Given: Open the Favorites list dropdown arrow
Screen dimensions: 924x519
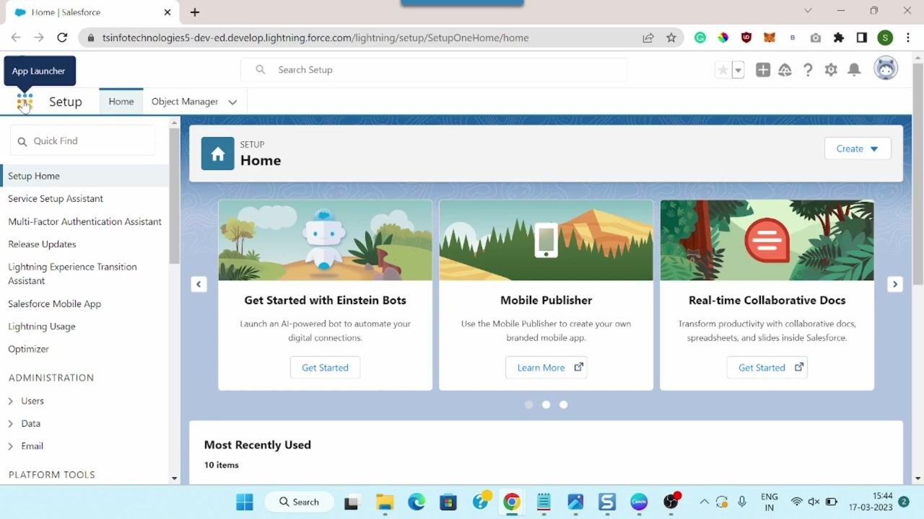Looking at the screenshot, I should (x=738, y=70).
